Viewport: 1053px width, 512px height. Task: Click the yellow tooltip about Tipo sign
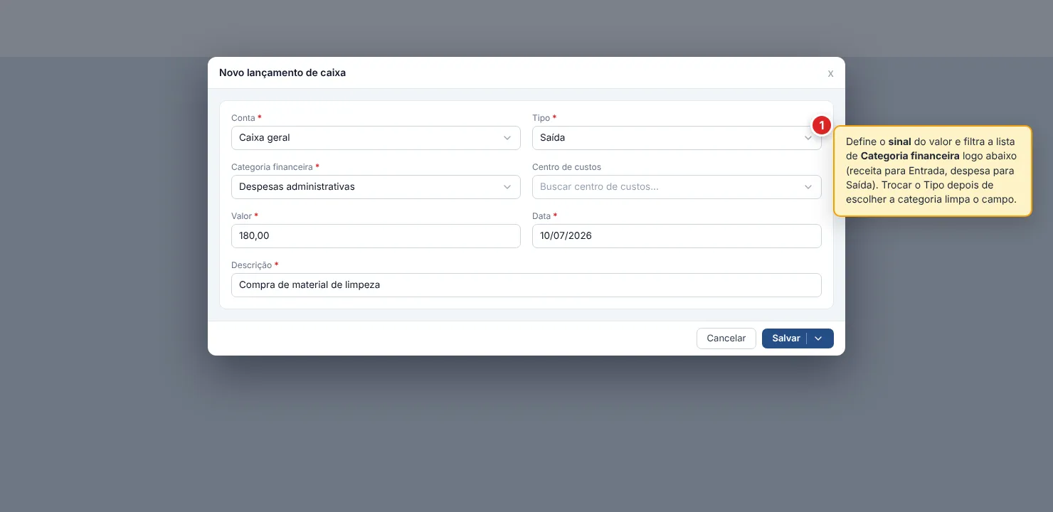tap(932, 171)
